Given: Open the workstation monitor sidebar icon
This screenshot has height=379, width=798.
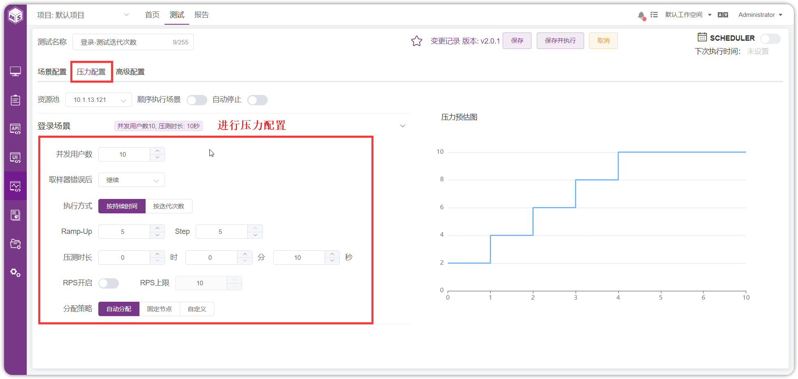Looking at the screenshot, I should (x=16, y=72).
